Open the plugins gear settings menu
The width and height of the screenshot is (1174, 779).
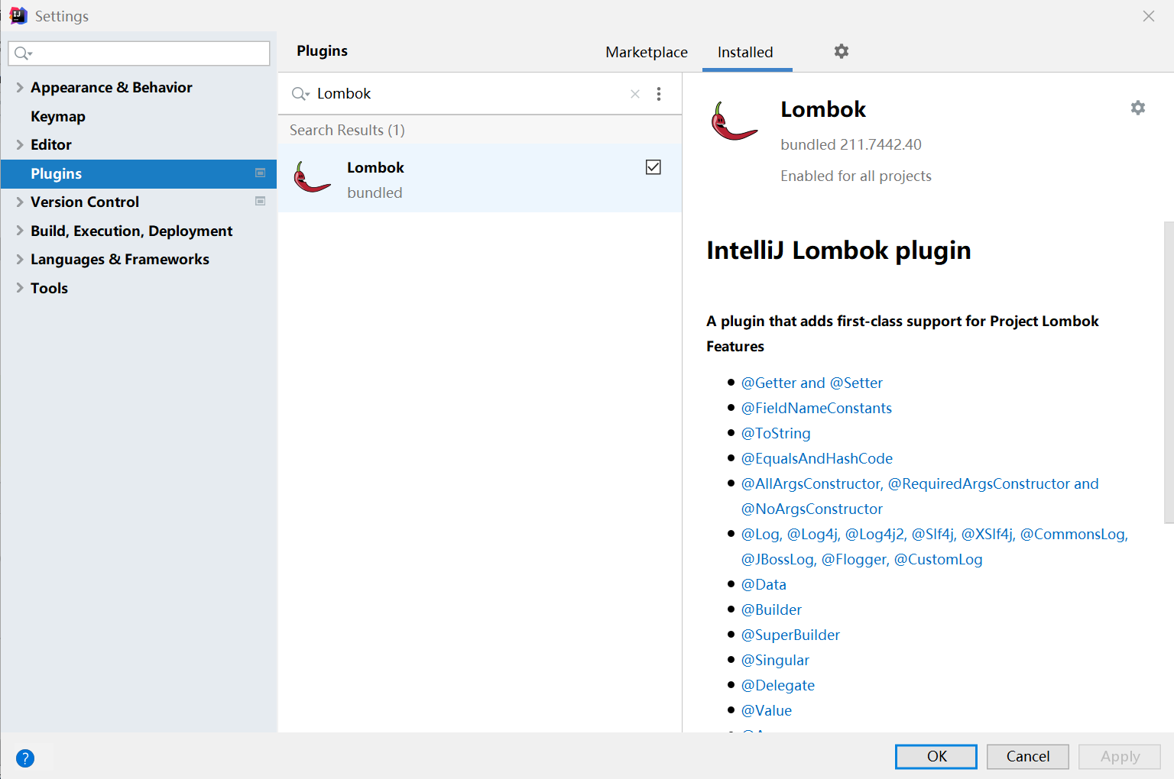pyautogui.click(x=842, y=51)
